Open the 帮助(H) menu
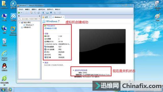Screen dimensions: 163x92 [58, 9]
